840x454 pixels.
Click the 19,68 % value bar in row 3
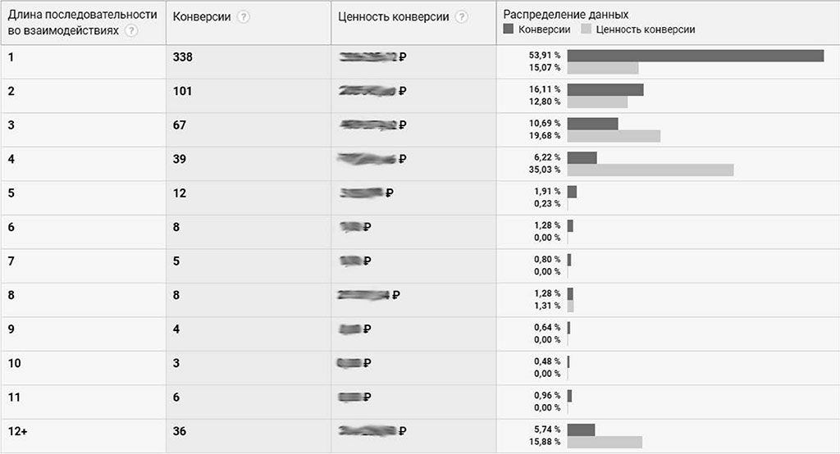coord(614,136)
